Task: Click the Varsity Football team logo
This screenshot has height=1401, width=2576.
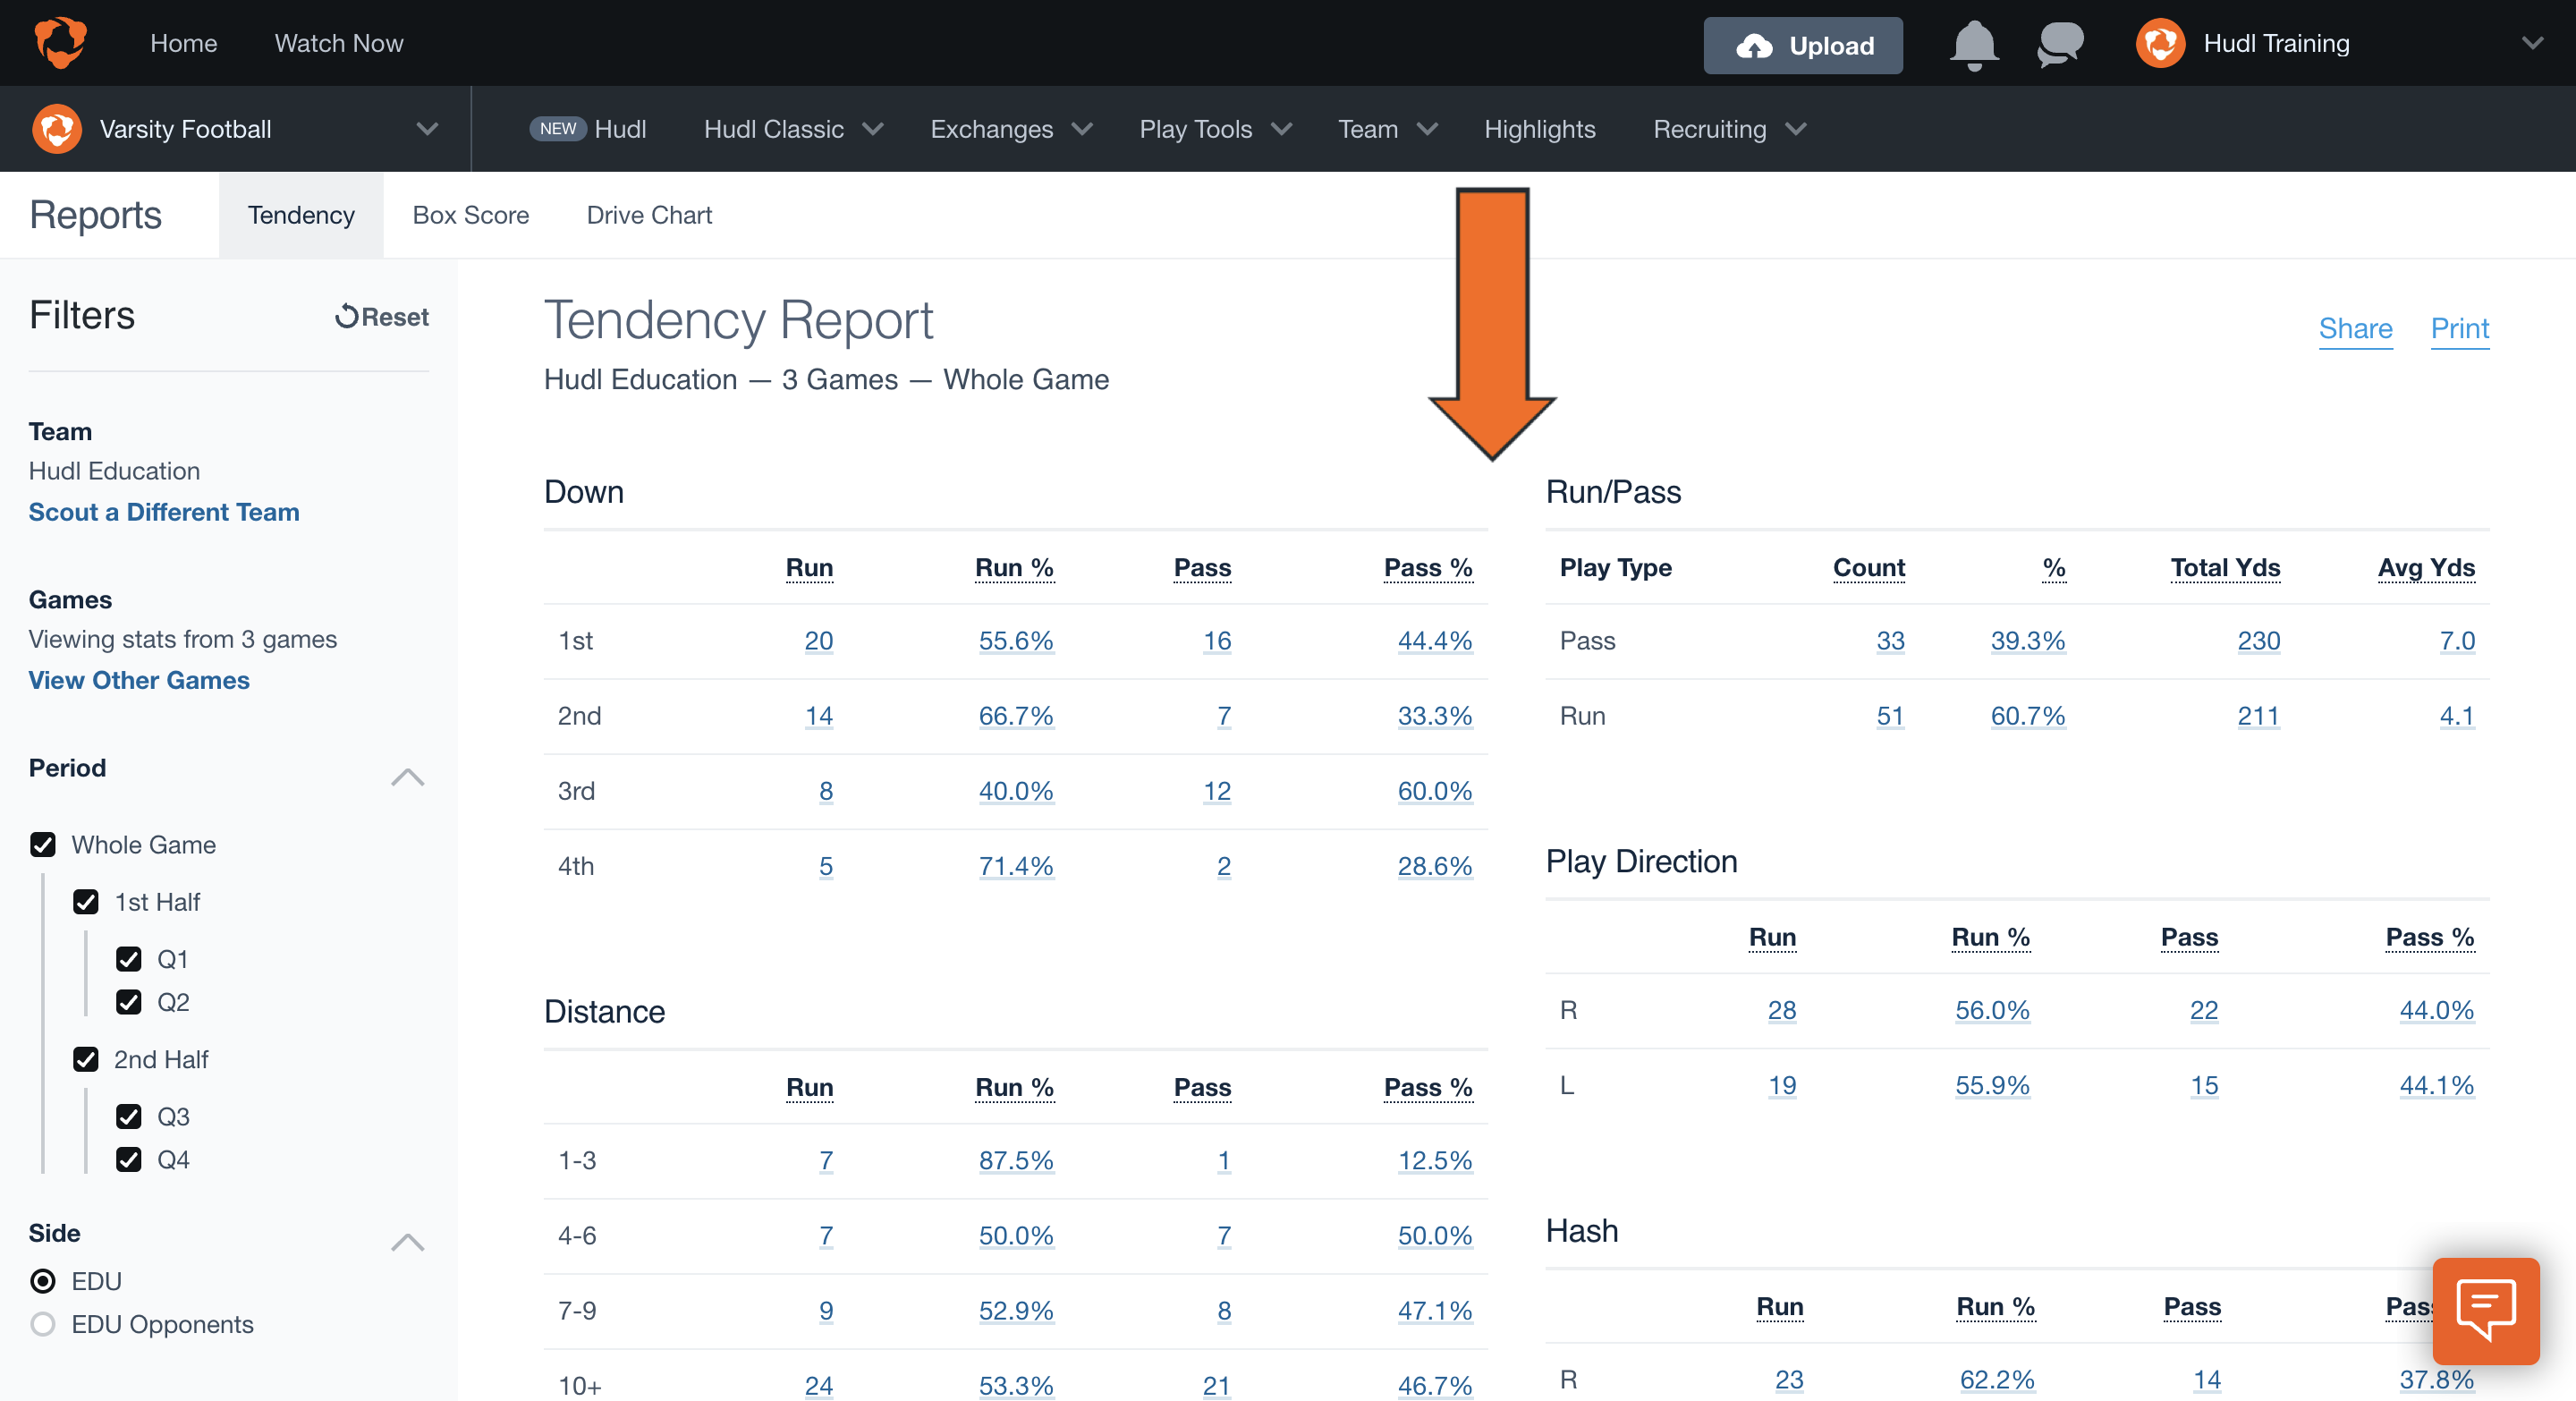Action: point(57,129)
